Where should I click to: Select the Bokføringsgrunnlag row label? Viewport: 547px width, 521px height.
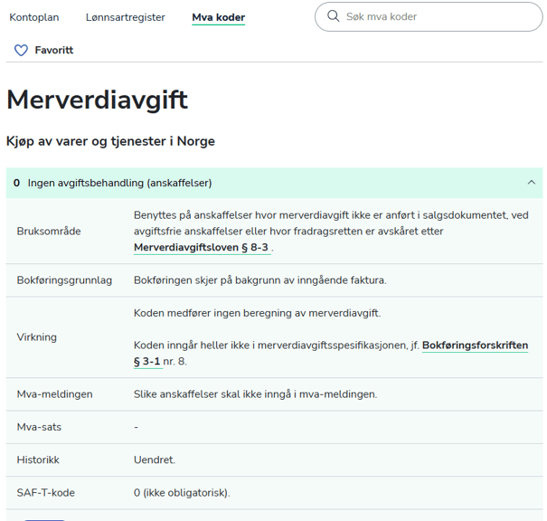coord(64,280)
